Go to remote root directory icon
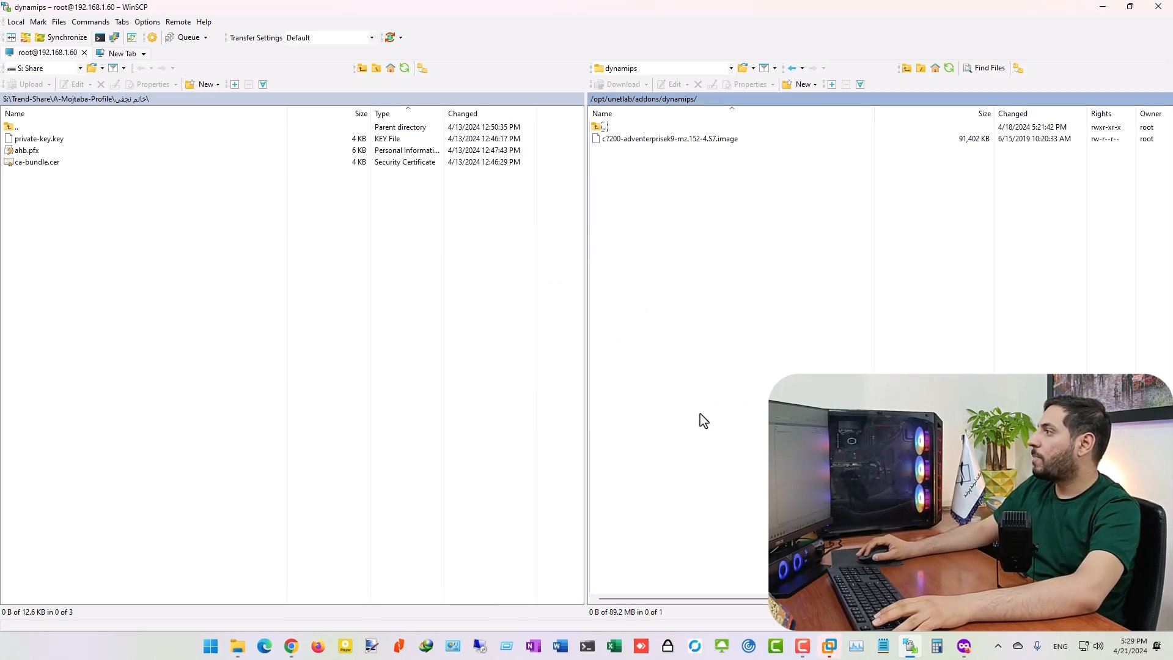1173x660 pixels. 921,68
